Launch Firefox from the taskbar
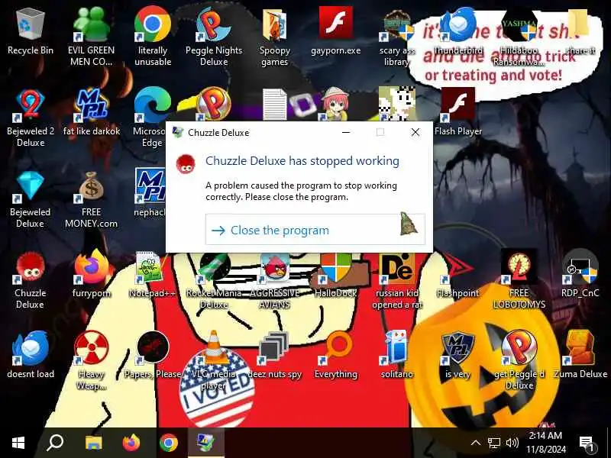 131,443
